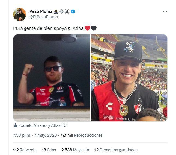
Task: Open the three-dot more options menu
Action: click(165, 11)
